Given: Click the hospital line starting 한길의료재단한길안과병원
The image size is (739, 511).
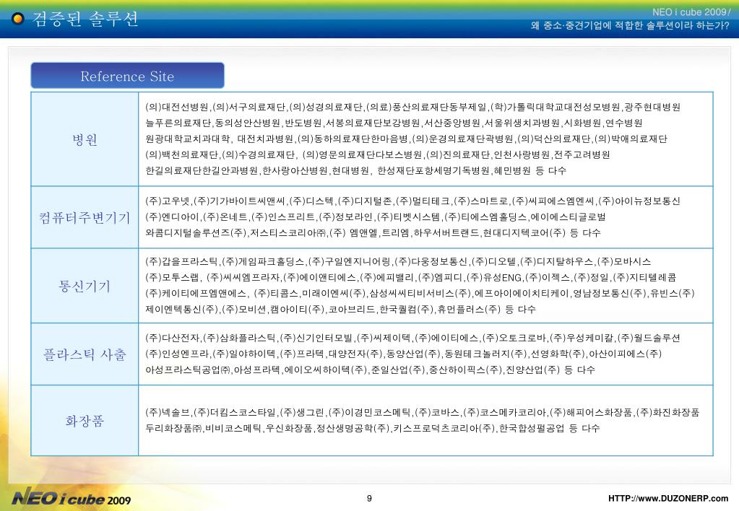Looking at the screenshot, I should [356, 170].
